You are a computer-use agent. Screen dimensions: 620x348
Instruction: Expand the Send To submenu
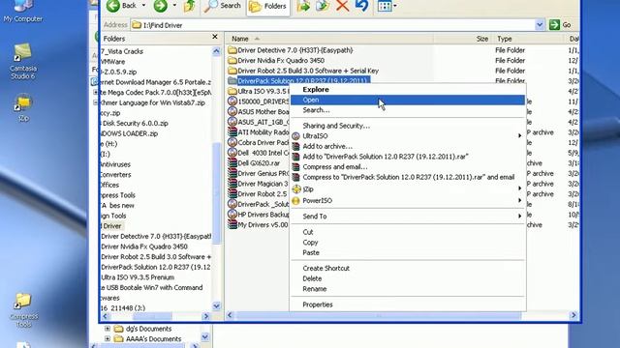pyautogui.click(x=407, y=217)
